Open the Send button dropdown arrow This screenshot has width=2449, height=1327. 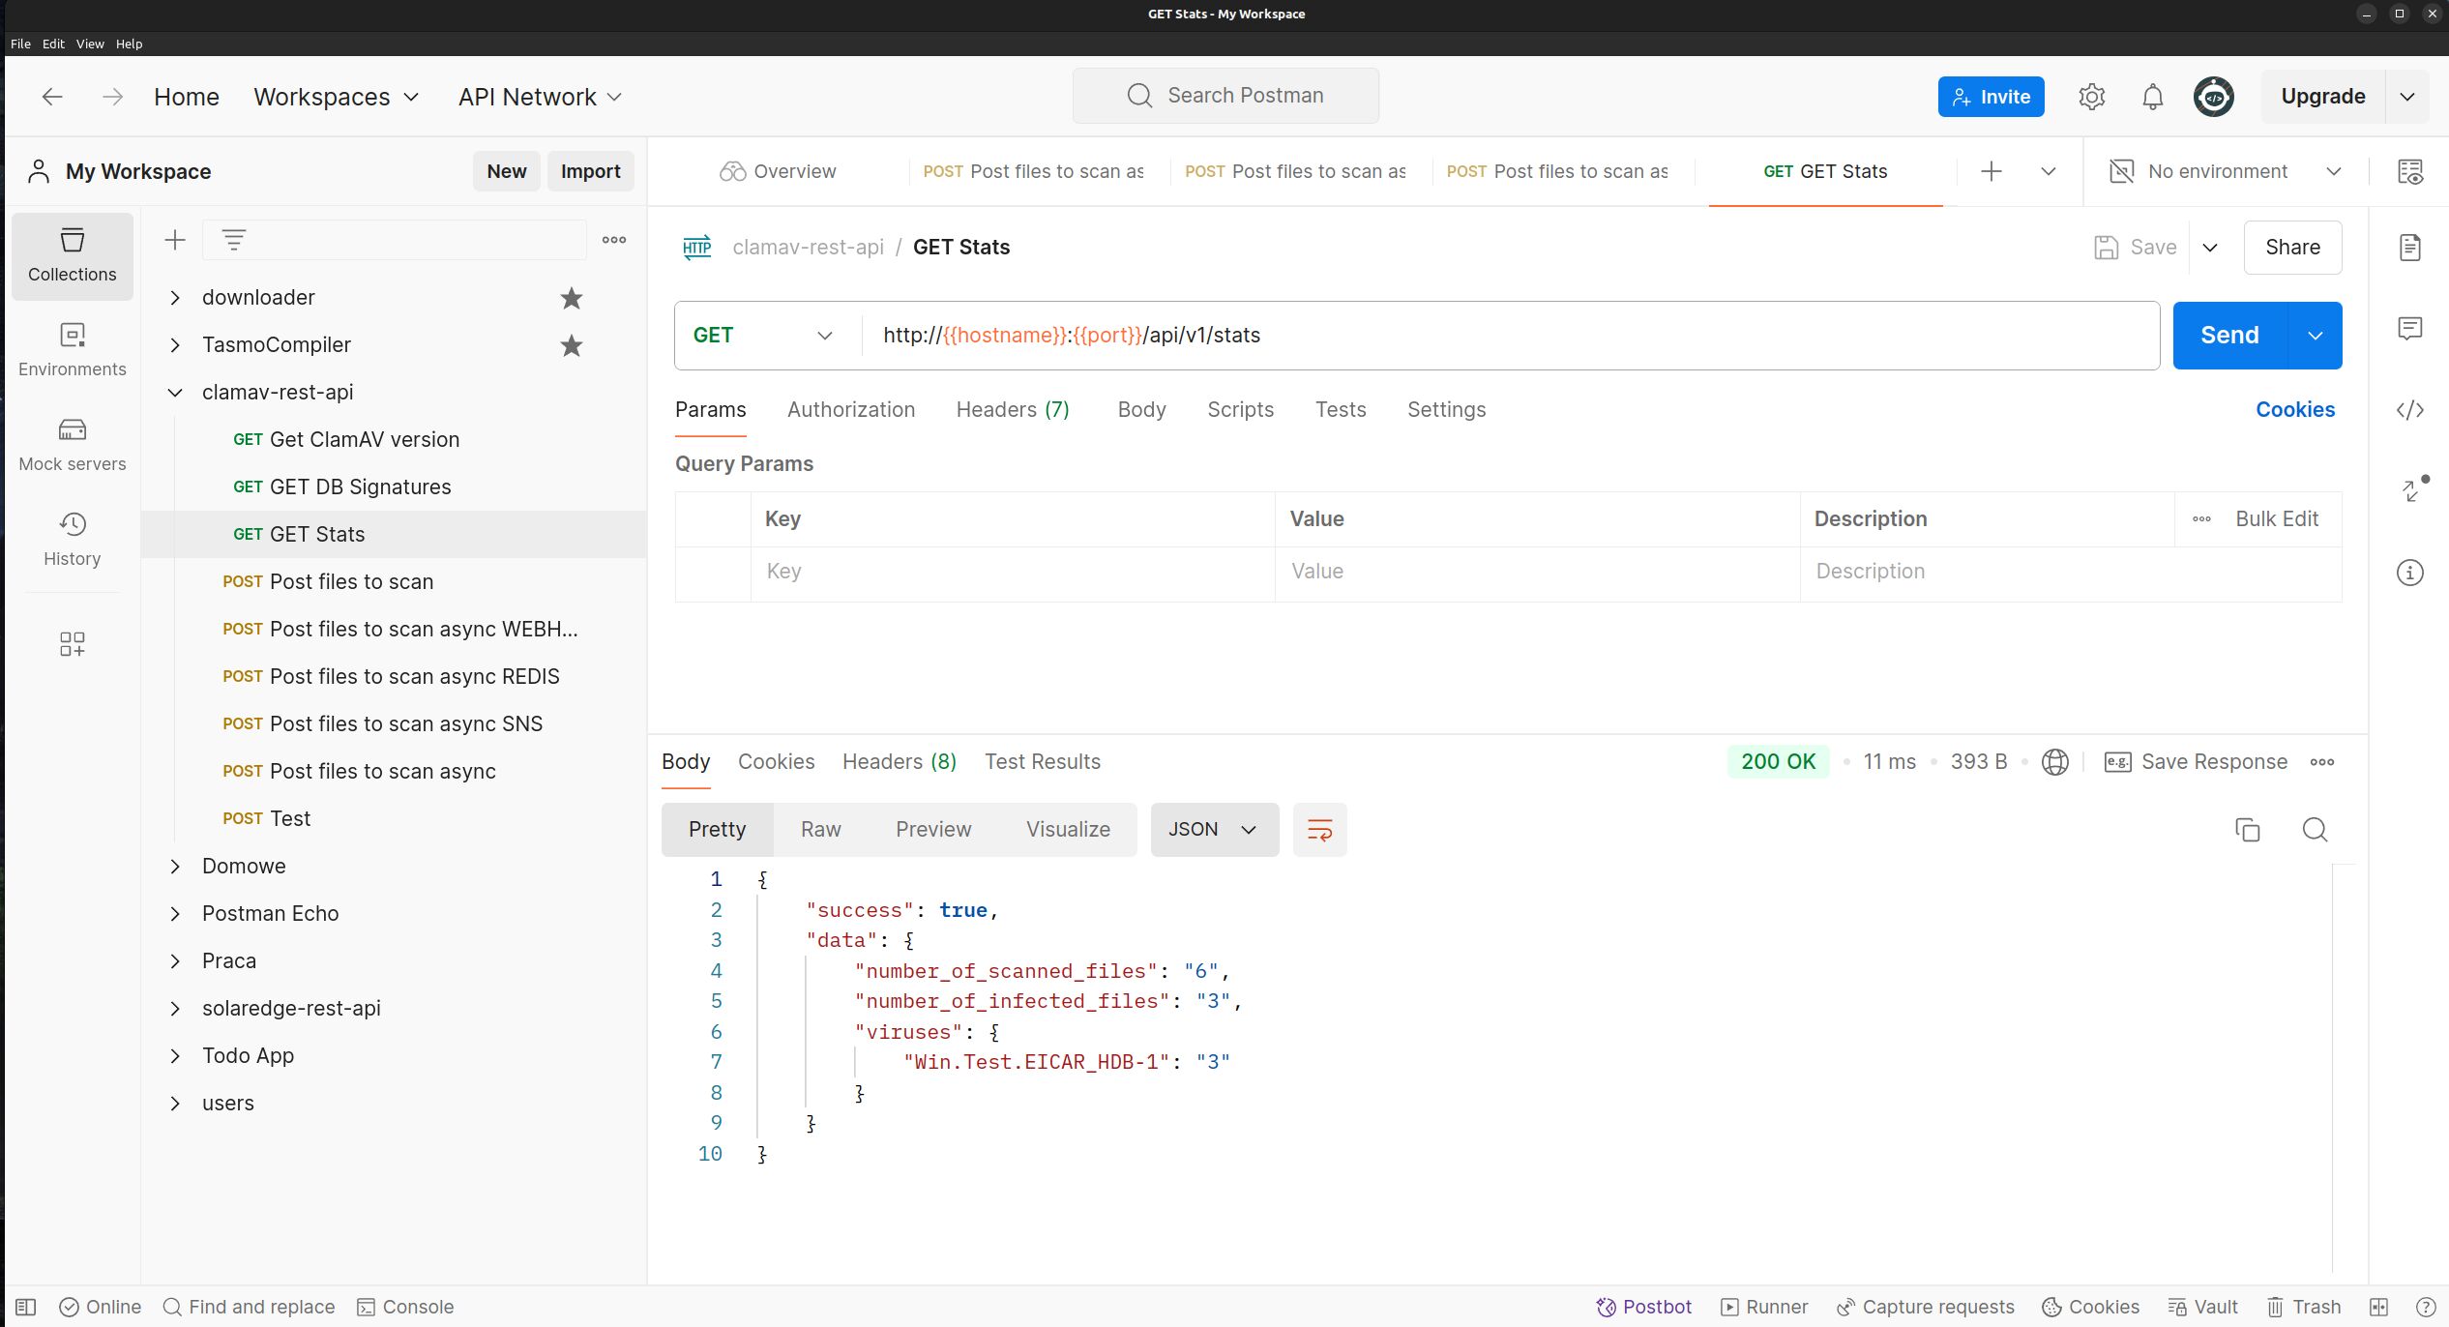(2315, 336)
